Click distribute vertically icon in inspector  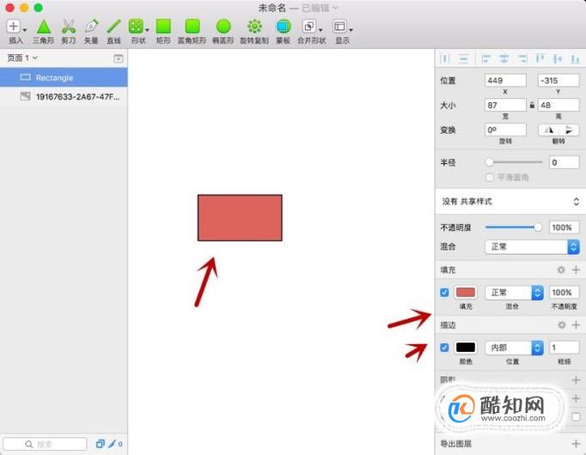click(x=463, y=58)
